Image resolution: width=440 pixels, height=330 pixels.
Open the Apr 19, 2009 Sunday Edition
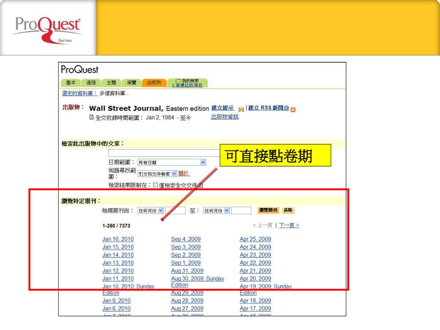click(x=266, y=289)
